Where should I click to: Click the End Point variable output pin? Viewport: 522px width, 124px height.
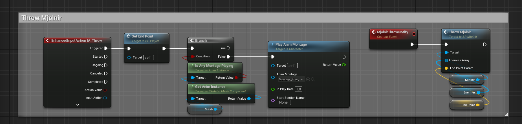click(478, 105)
